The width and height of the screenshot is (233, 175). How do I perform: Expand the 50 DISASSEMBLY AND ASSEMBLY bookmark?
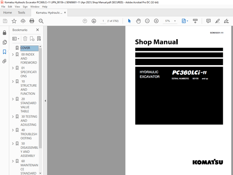(13, 144)
